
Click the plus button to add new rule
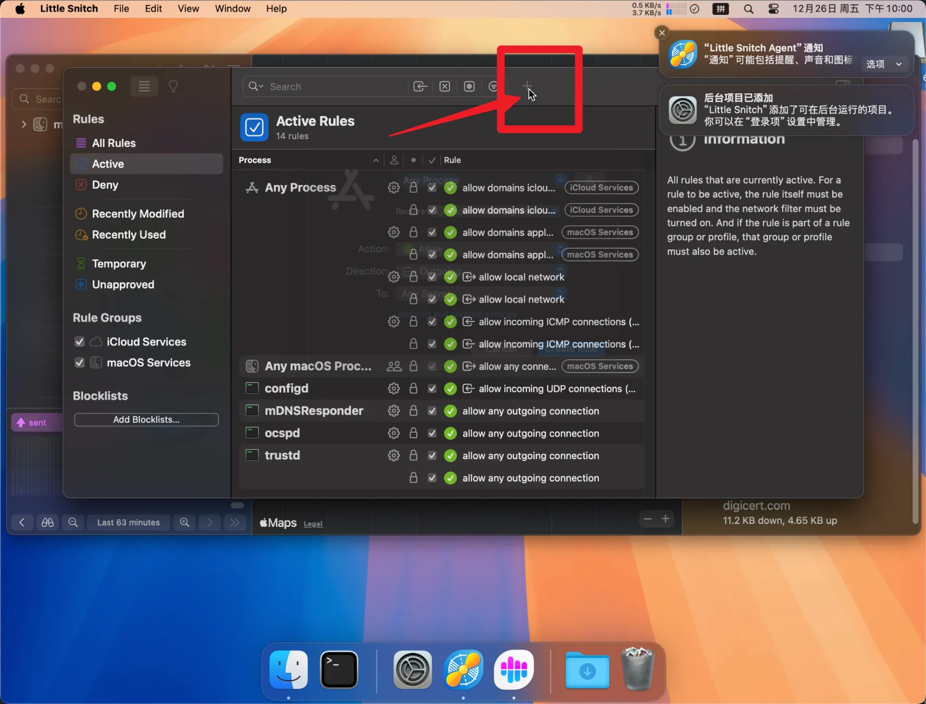coord(527,86)
